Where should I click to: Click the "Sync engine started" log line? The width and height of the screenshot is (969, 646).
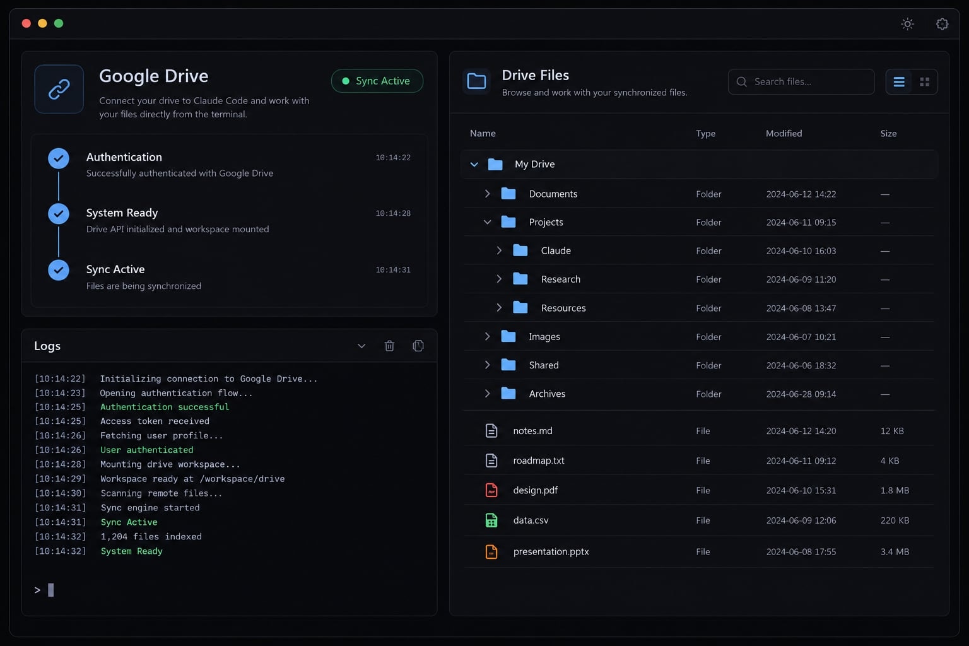coord(150,508)
